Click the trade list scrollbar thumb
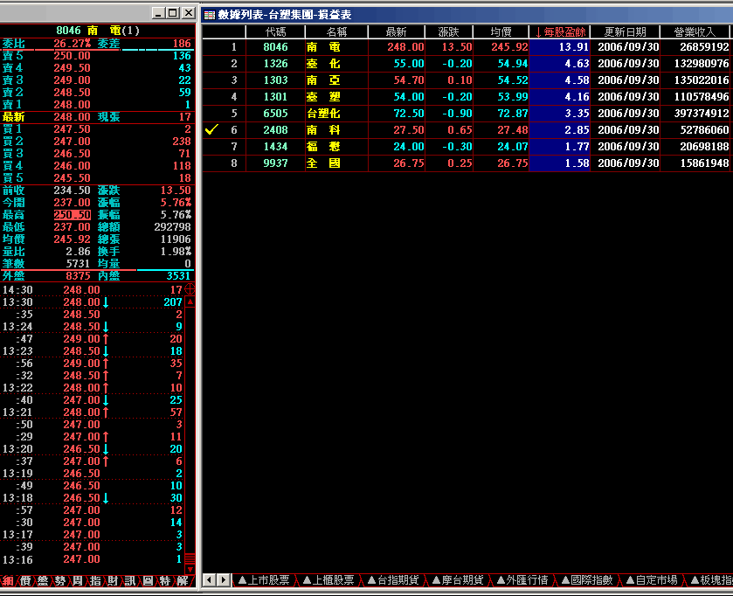Image resolution: width=733 pixels, height=596 pixels. point(190,558)
